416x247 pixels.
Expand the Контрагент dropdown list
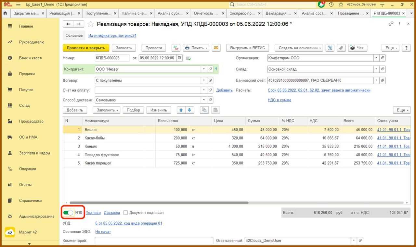(204, 69)
